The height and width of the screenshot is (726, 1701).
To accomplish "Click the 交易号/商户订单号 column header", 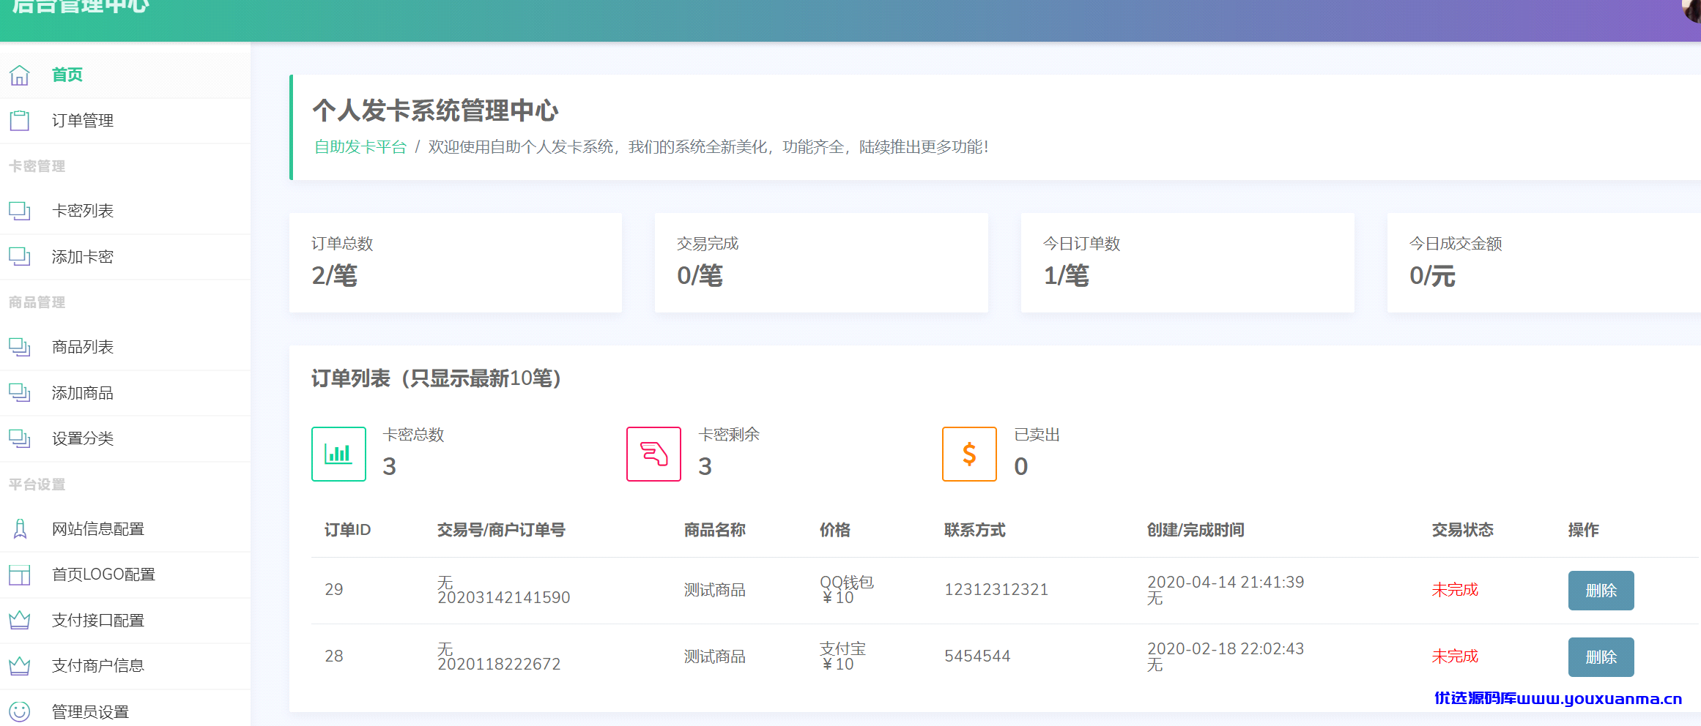I will [501, 530].
